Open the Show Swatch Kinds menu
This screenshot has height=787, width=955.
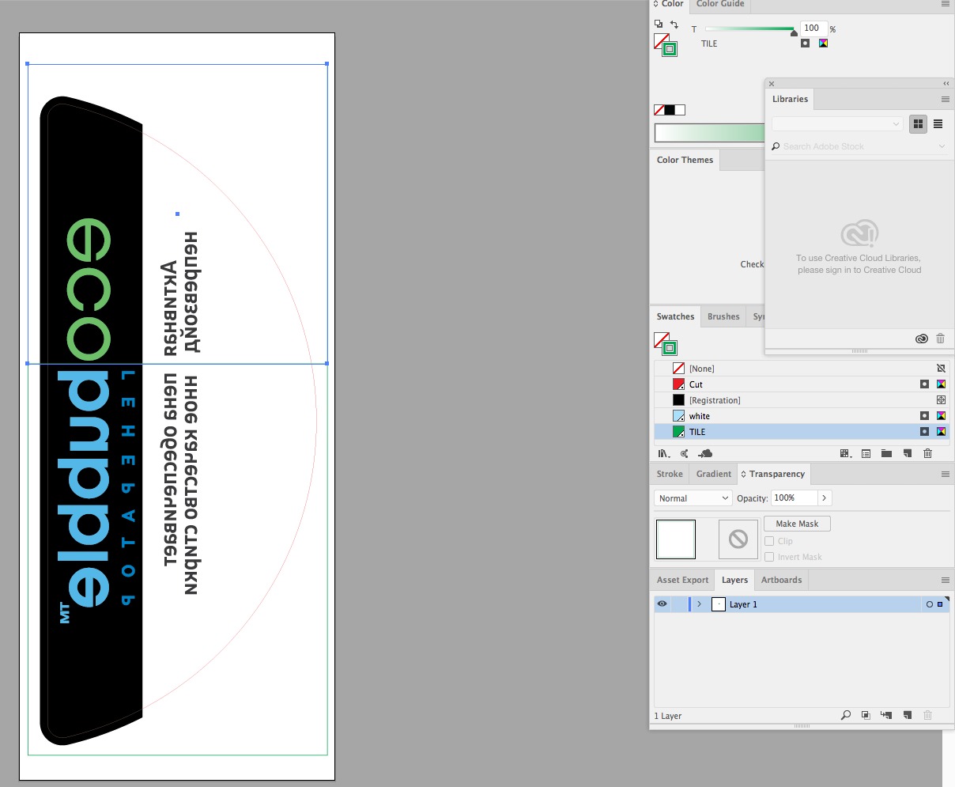point(846,453)
